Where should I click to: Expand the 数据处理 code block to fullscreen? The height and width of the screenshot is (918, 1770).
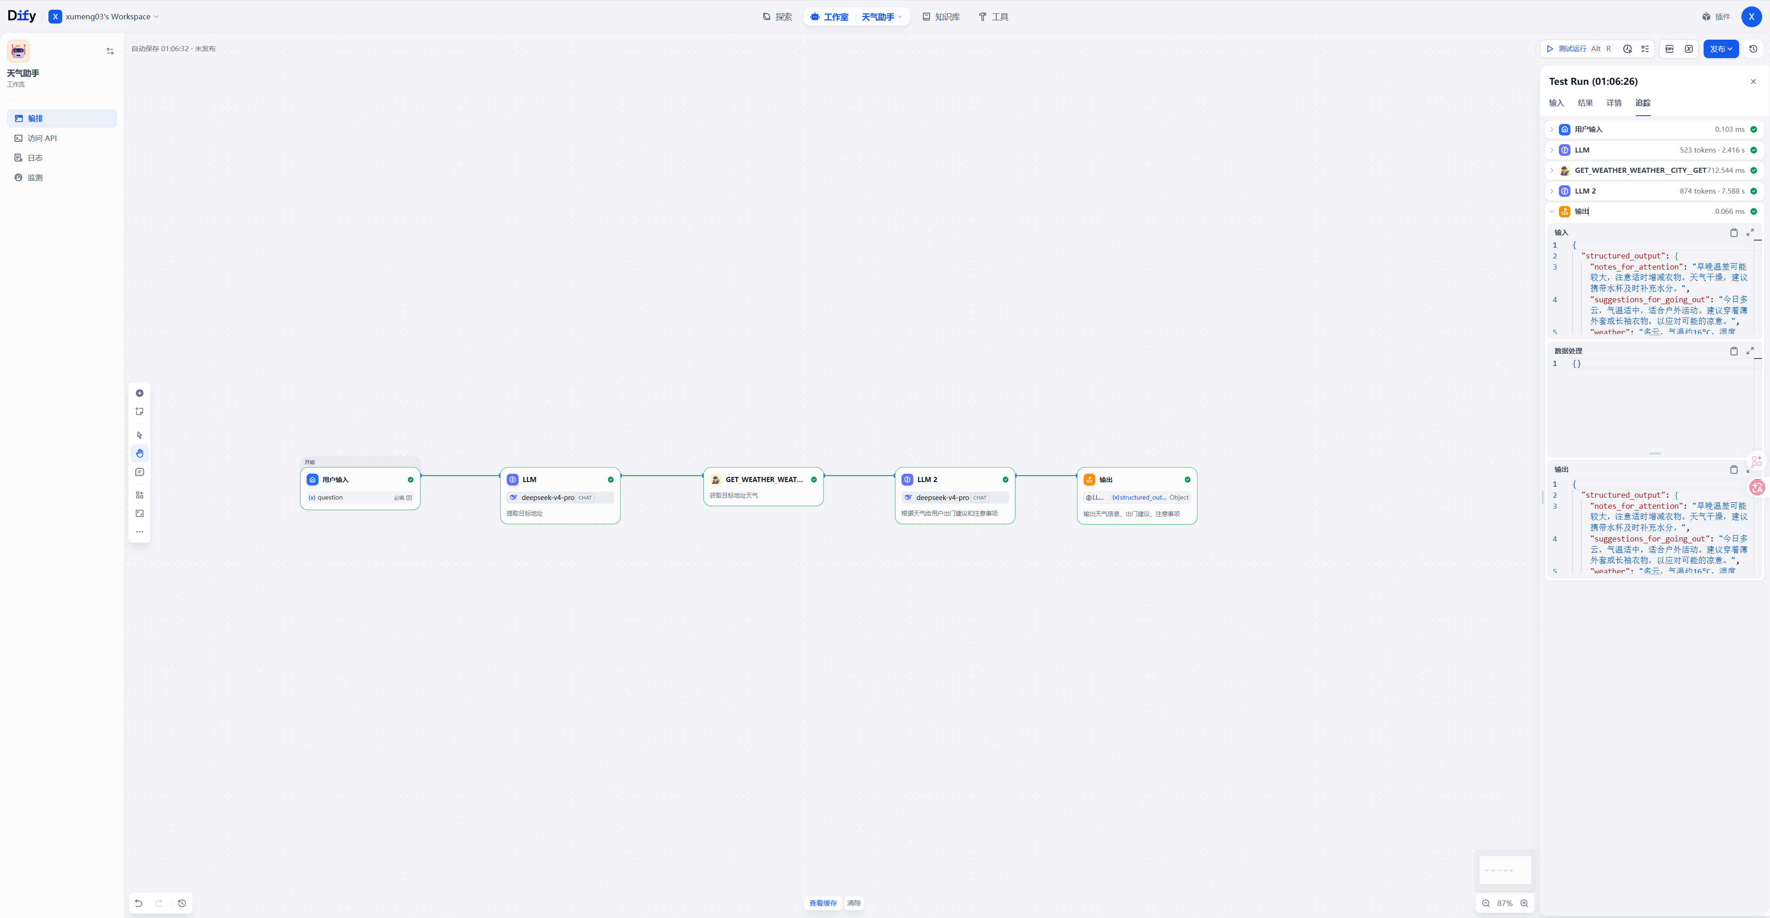pos(1750,351)
